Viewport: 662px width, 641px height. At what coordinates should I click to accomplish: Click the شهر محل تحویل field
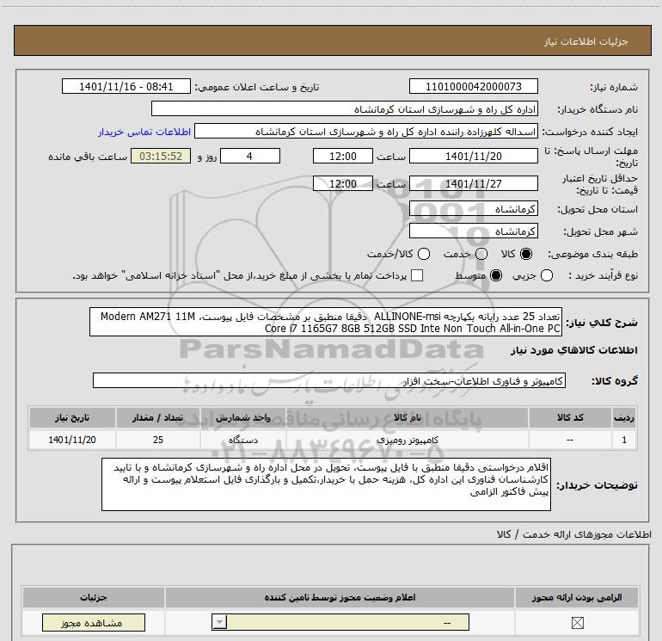473,231
